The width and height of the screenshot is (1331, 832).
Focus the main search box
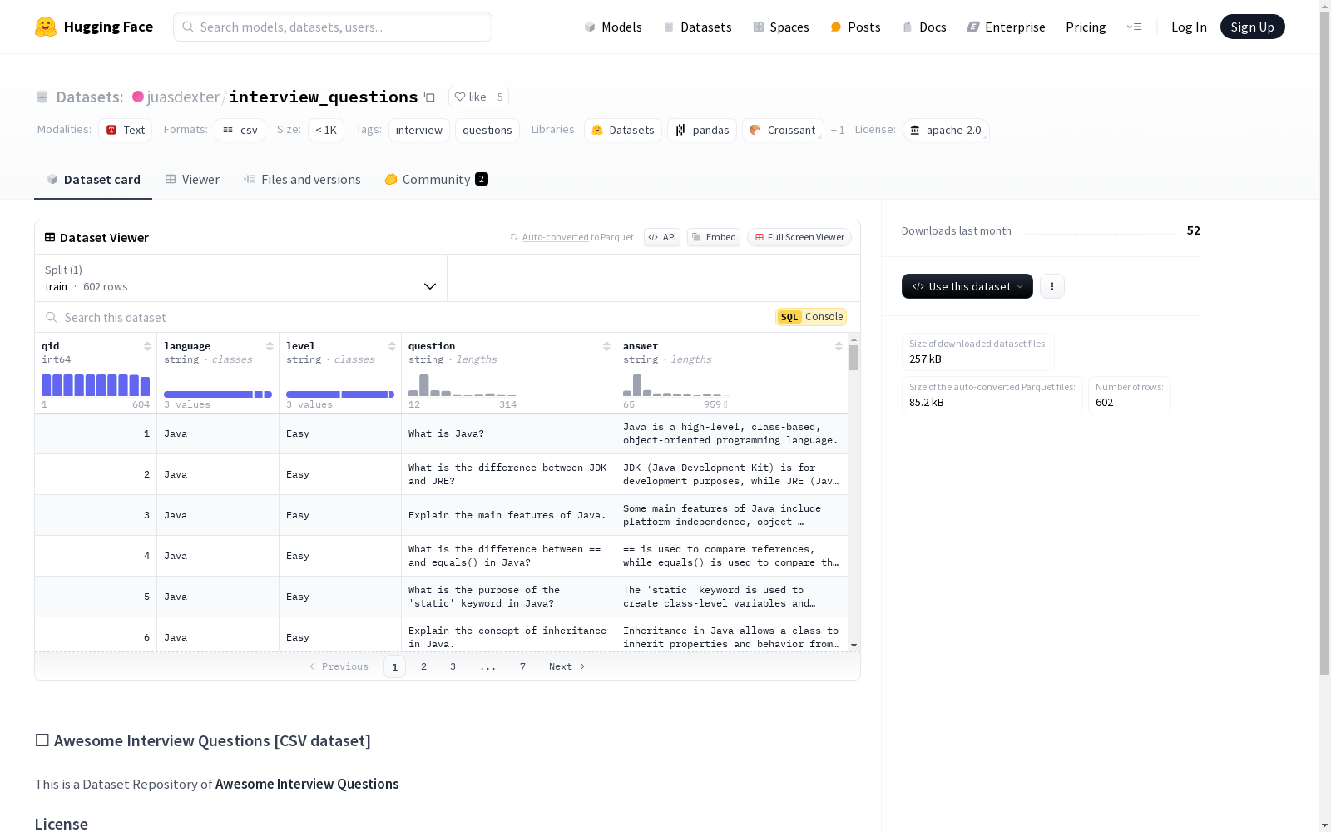tap(333, 27)
